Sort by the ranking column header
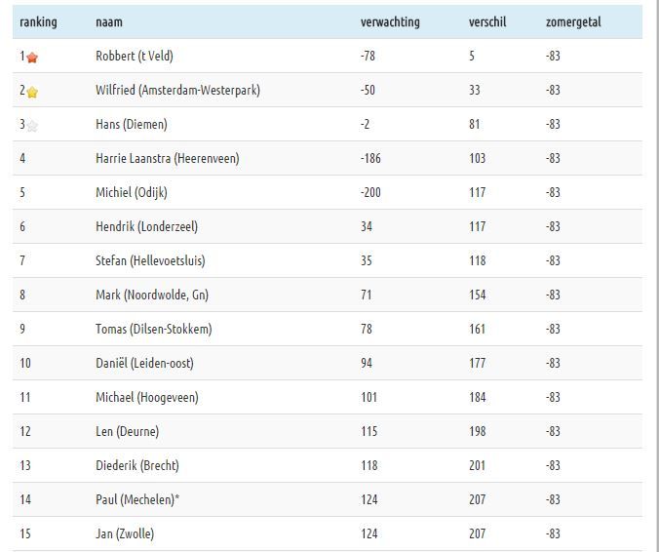The width and height of the screenshot is (659, 552). pyautogui.click(x=38, y=21)
